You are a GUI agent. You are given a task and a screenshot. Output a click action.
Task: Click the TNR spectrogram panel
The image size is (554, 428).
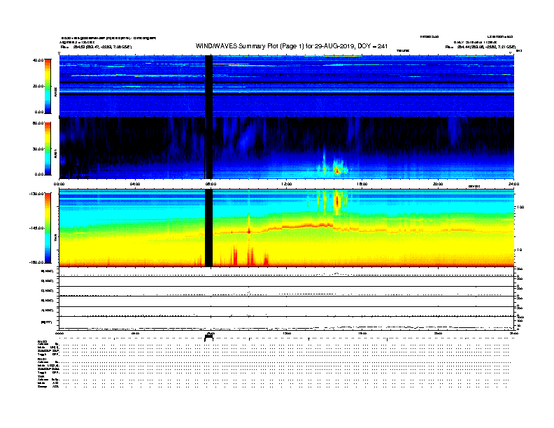[x=287, y=228]
